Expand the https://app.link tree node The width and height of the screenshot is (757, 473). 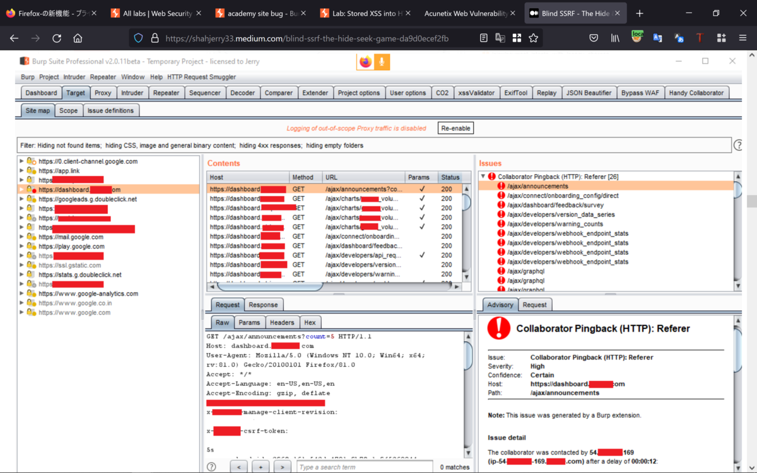[21, 171]
